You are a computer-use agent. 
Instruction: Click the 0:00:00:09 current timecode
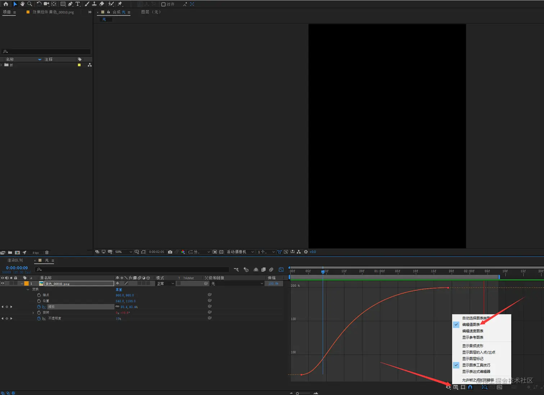click(17, 268)
